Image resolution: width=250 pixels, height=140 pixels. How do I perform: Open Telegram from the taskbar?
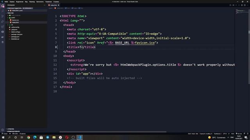[48, 137]
